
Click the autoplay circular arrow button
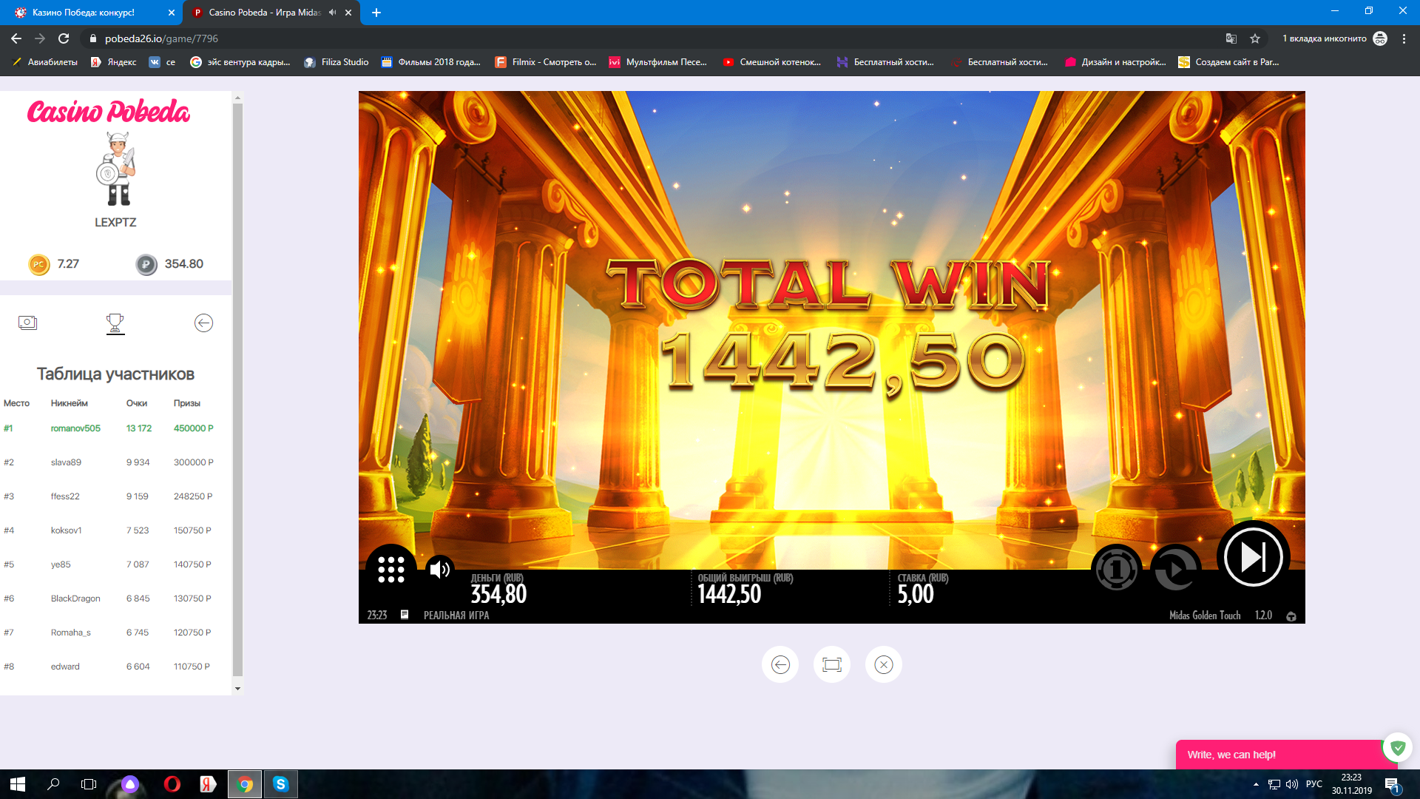1174,569
